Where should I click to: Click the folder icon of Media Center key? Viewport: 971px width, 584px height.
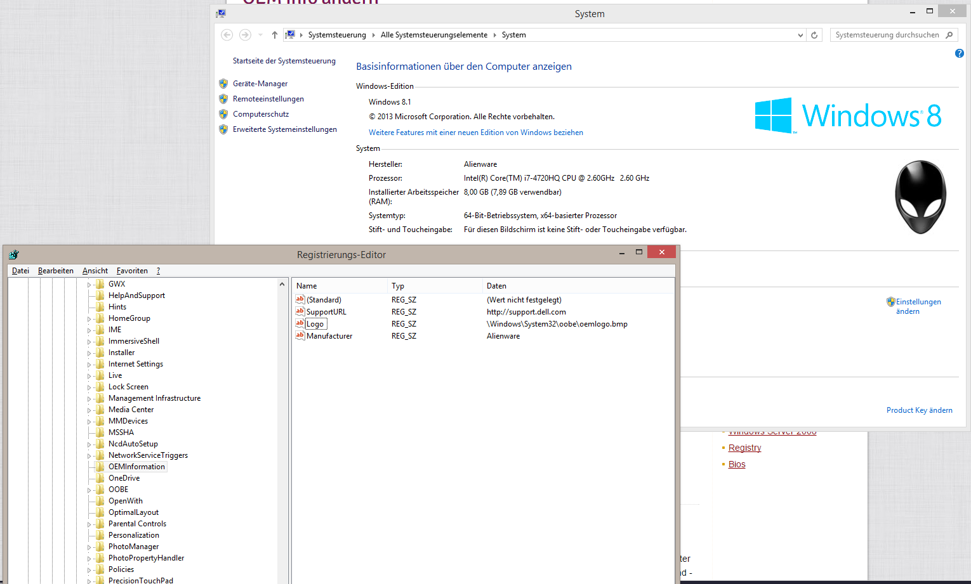tap(100, 410)
